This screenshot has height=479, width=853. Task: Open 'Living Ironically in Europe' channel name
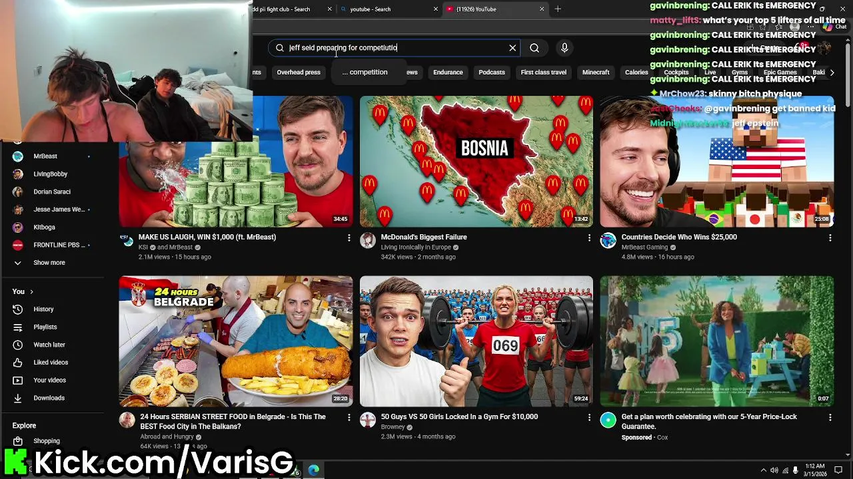(416, 247)
